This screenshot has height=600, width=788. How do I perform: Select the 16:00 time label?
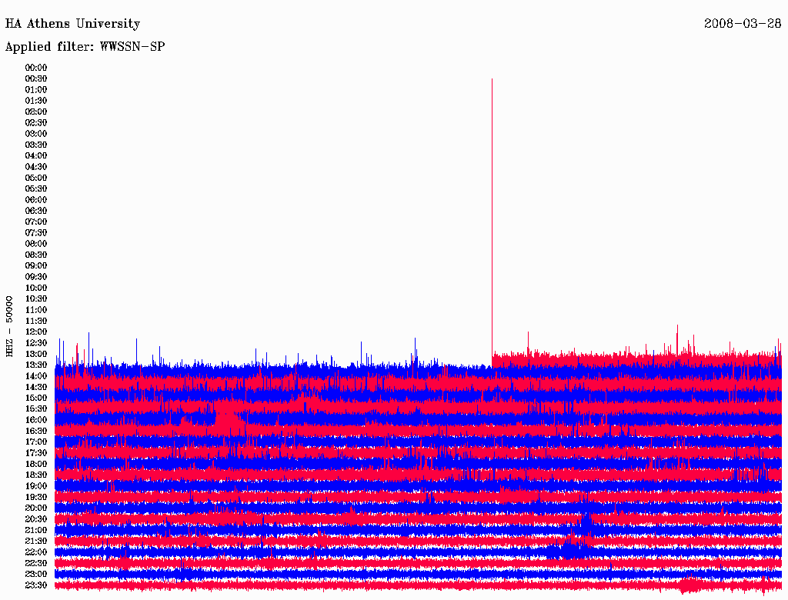click(36, 420)
